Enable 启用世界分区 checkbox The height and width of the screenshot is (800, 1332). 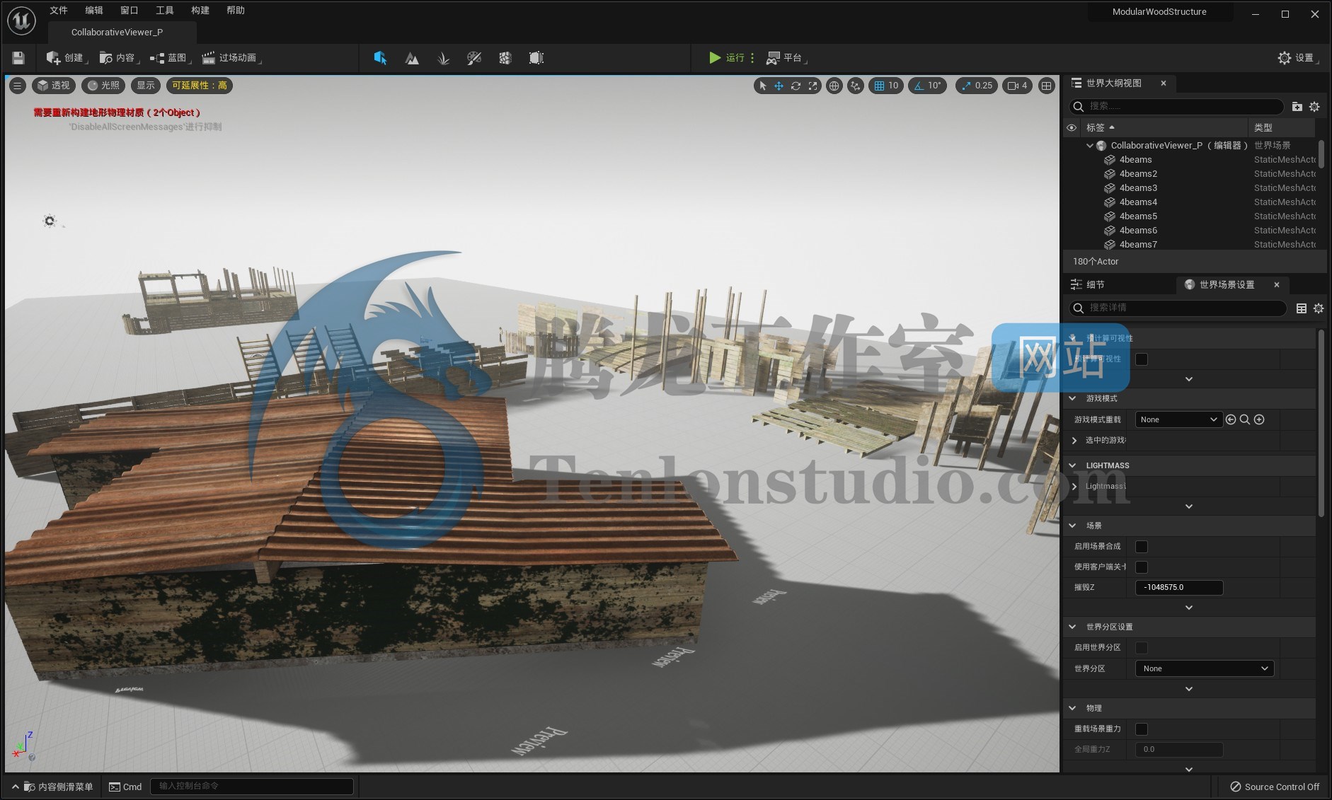(x=1142, y=648)
